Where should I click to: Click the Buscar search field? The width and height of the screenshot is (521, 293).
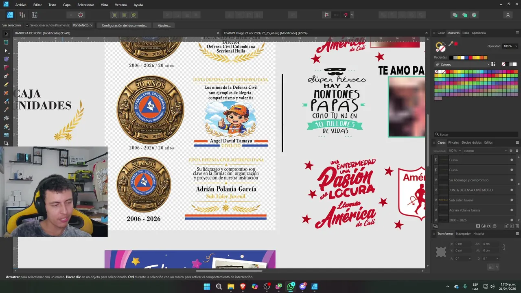point(476,134)
